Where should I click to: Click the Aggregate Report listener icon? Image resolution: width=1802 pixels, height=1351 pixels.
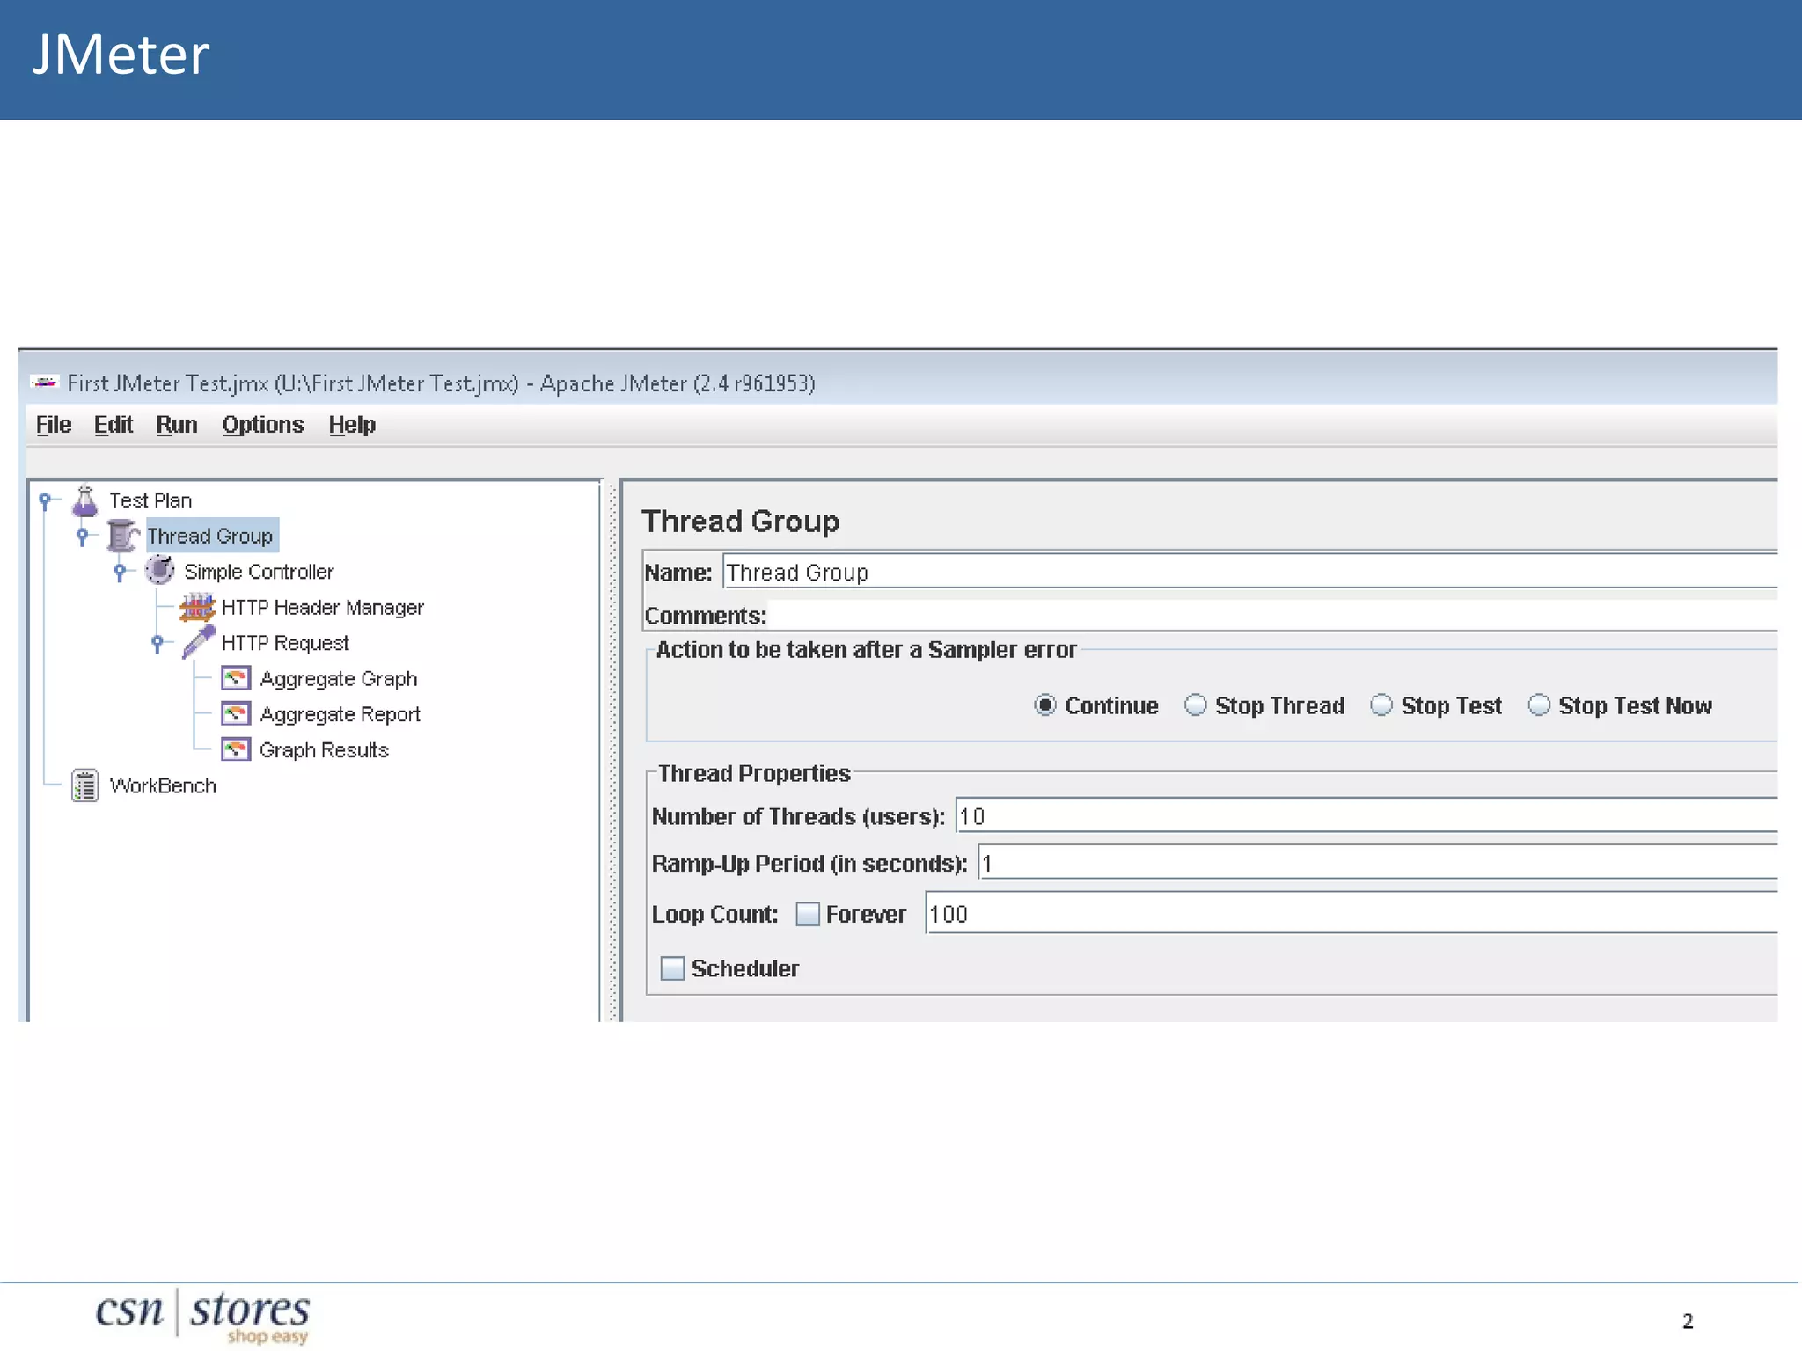coord(236,713)
